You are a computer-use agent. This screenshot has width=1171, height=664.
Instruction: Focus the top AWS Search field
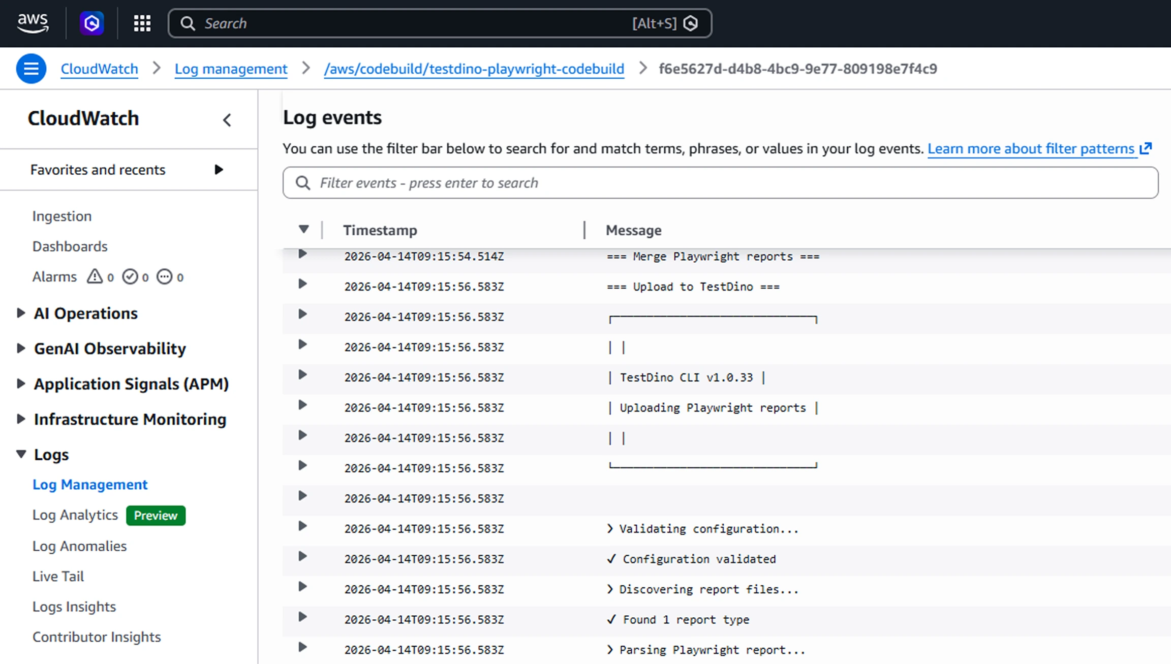click(x=440, y=23)
